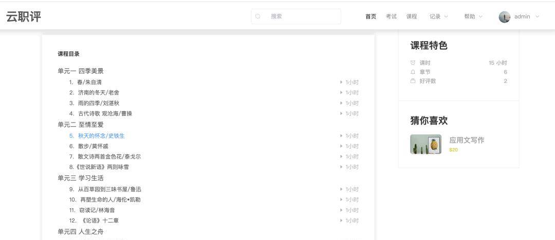Open the 课程 navigation item
Image resolution: width=555 pixels, height=240 pixels.
(412, 16)
